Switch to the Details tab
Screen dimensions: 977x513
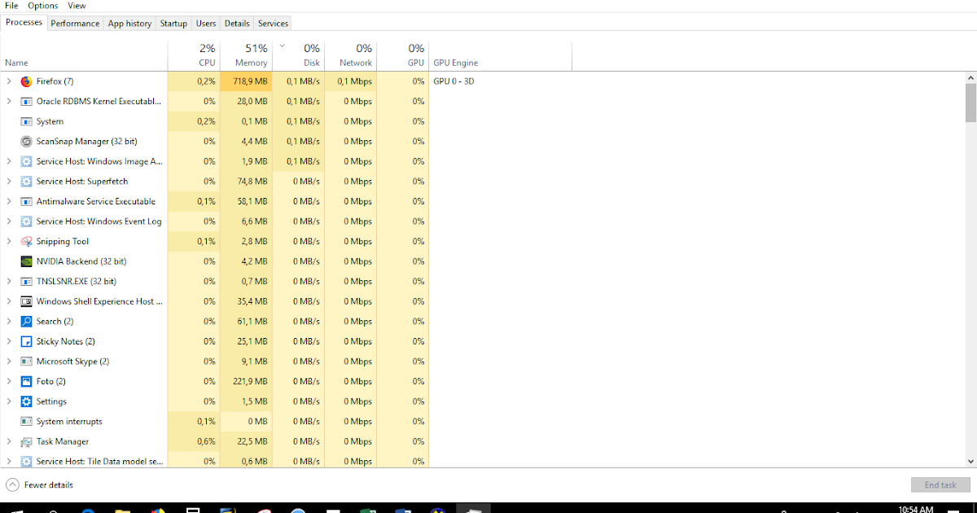click(237, 24)
